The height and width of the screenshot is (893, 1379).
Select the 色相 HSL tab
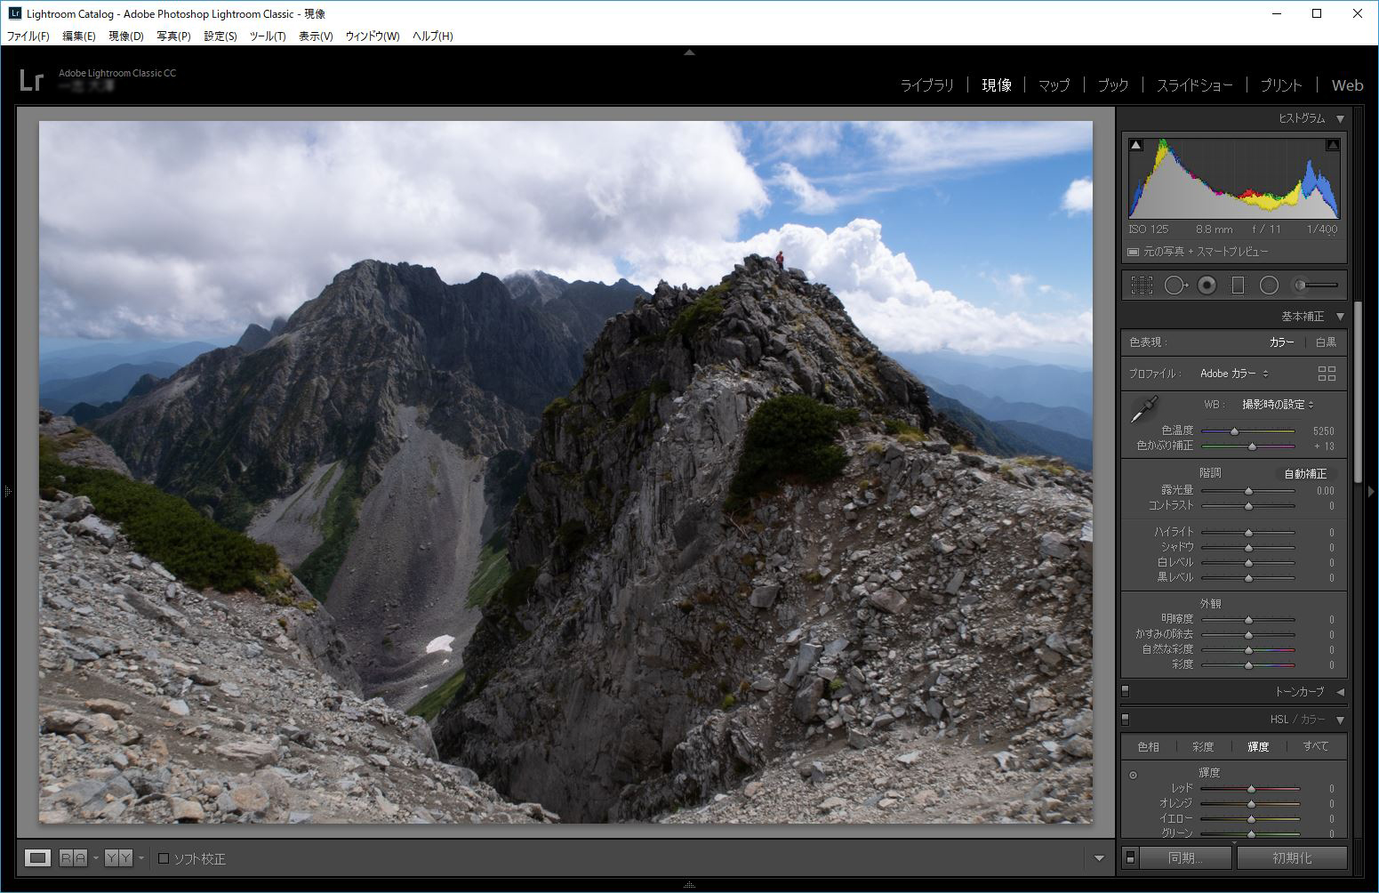click(x=1148, y=747)
